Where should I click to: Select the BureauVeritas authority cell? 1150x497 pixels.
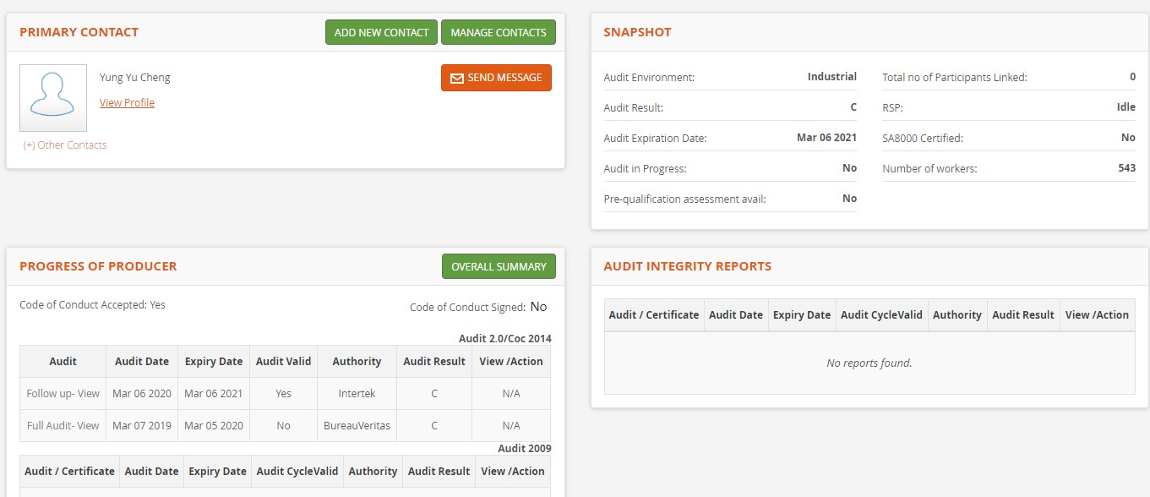(x=357, y=426)
